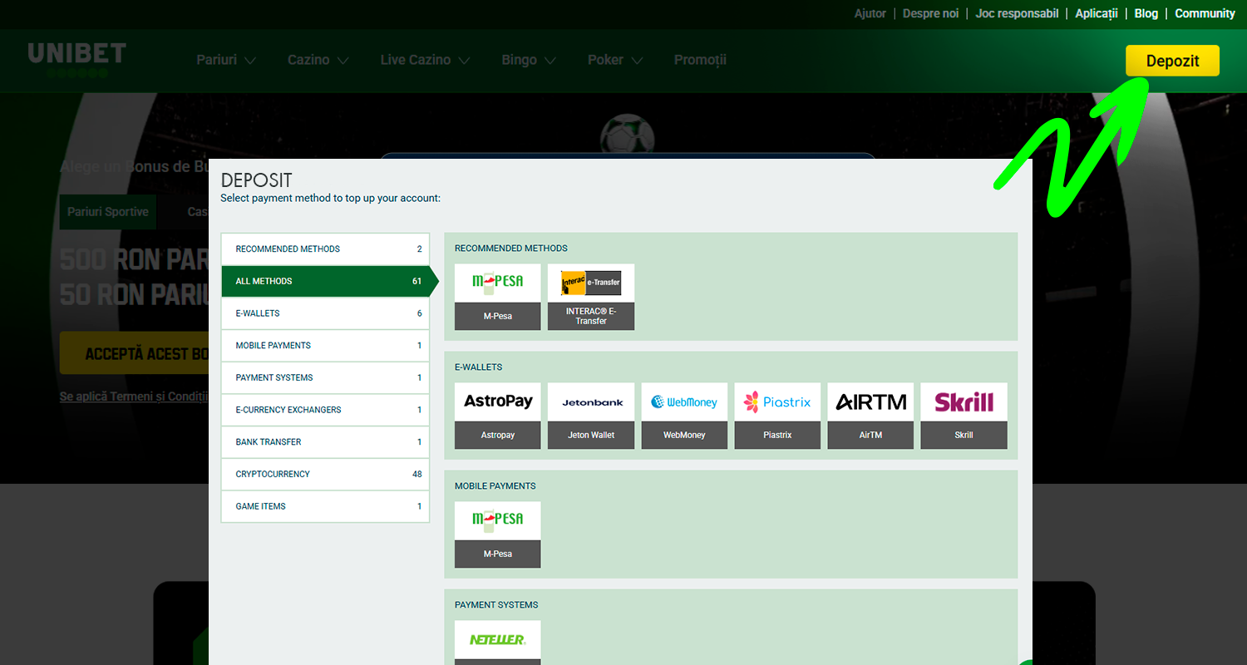Choose the Jeton Wallet payment icon
1247x665 pixels.
pyautogui.click(x=591, y=415)
